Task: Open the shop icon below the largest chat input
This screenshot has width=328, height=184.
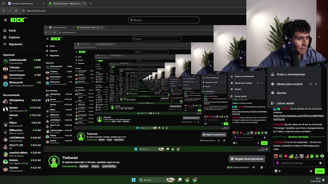Action: tap(276, 171)
